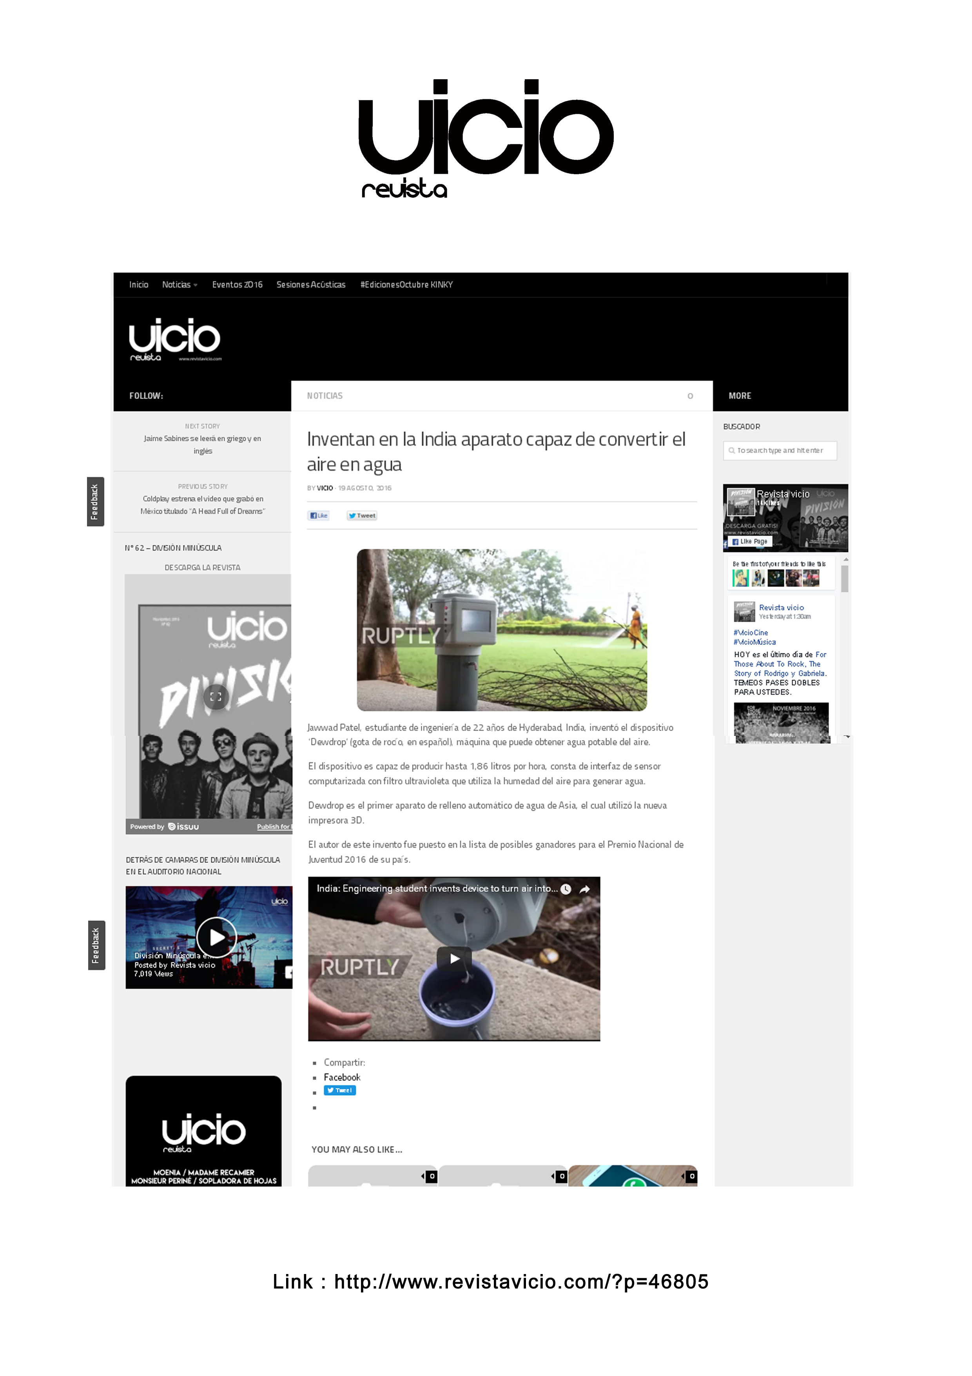Focus the search field in Buscador

[x=780, y=451]
